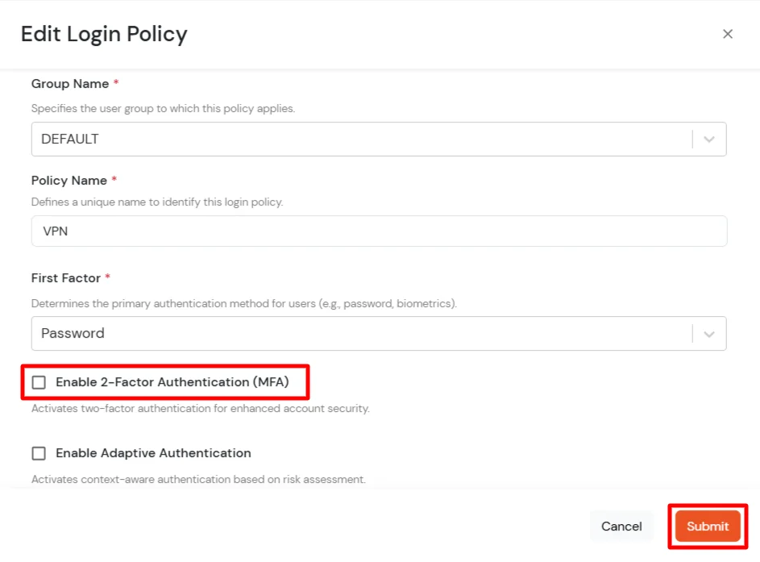760x562 pixels.
Task: Click the X icon to close dialog
Action: [728, 34]
